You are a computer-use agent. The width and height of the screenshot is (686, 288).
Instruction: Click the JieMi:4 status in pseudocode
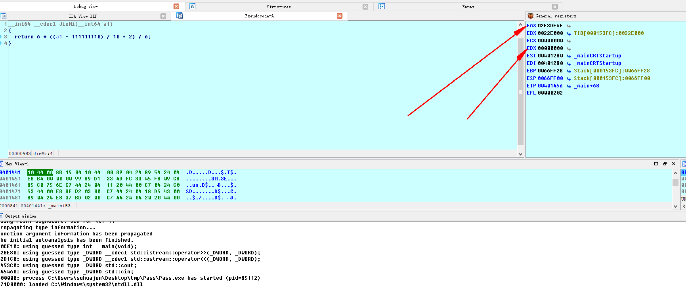point(43,153)
